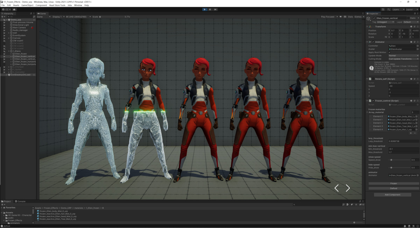Enable the Rotate_self script checkbox
The image size is (420, 228).
pos(373,79)
